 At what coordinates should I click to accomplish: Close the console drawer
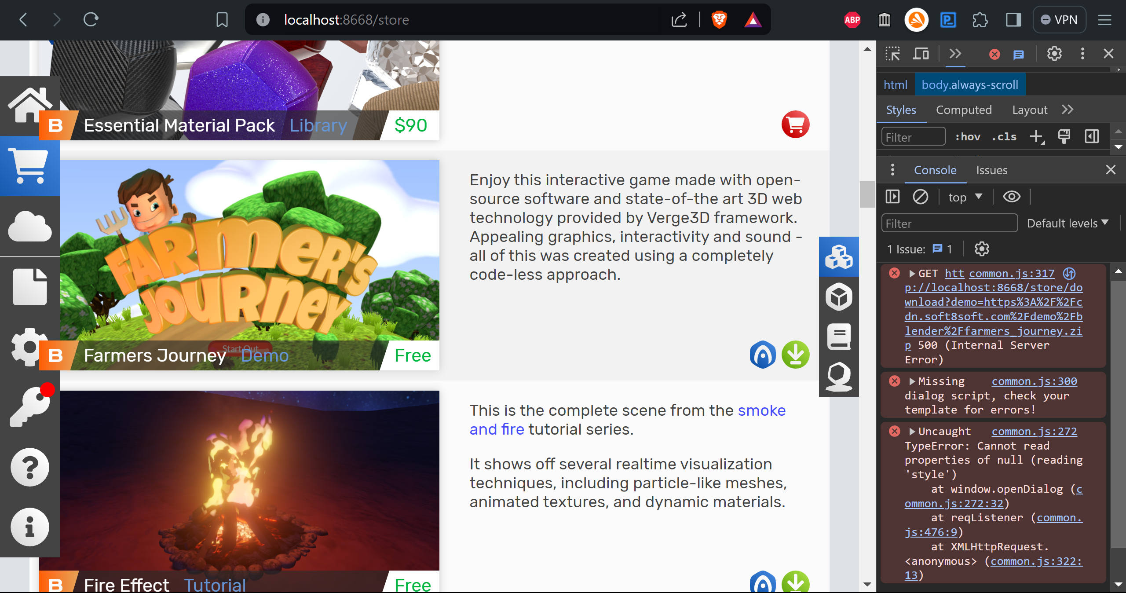[1111, 170]
